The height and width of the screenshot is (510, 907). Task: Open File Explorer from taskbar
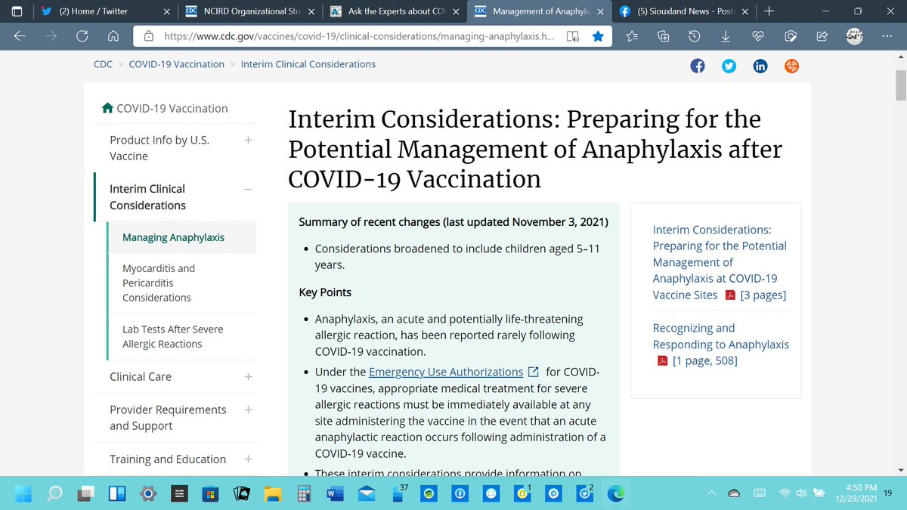pos(272,493)
